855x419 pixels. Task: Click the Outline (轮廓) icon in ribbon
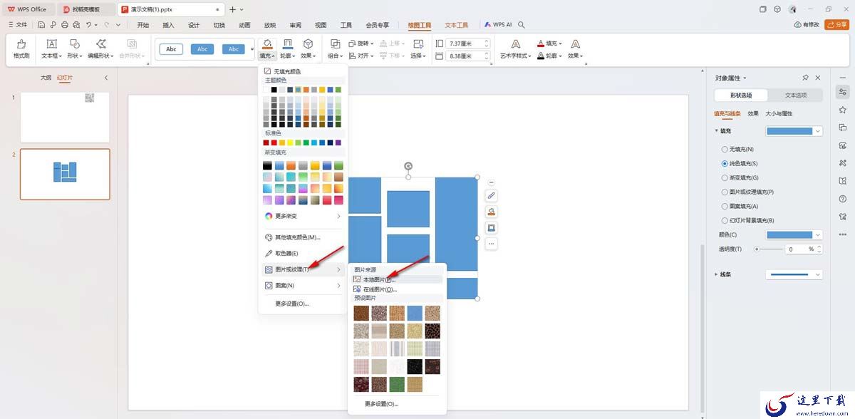pos(288,44)
